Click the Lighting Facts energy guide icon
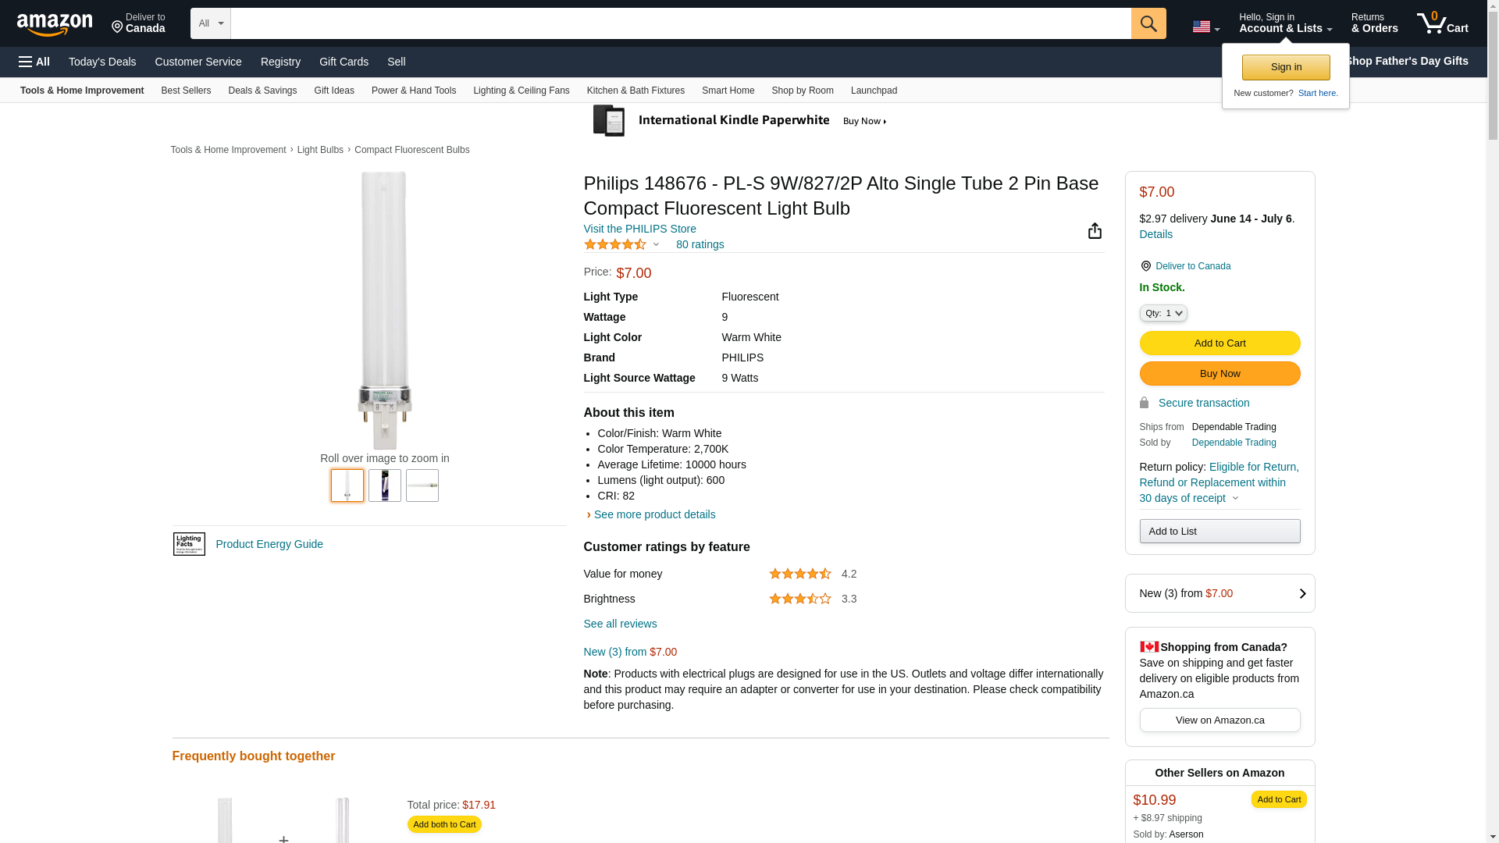Screen dimensions: 1499x843 189,544
